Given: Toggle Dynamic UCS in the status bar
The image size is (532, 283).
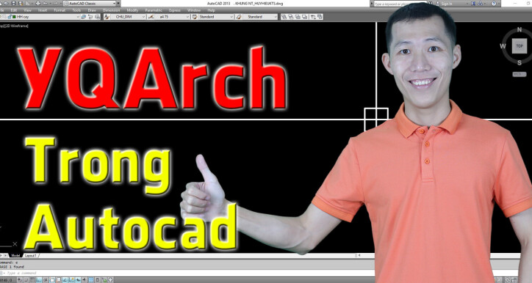Looking at the screenshot, I should (71, 280).
